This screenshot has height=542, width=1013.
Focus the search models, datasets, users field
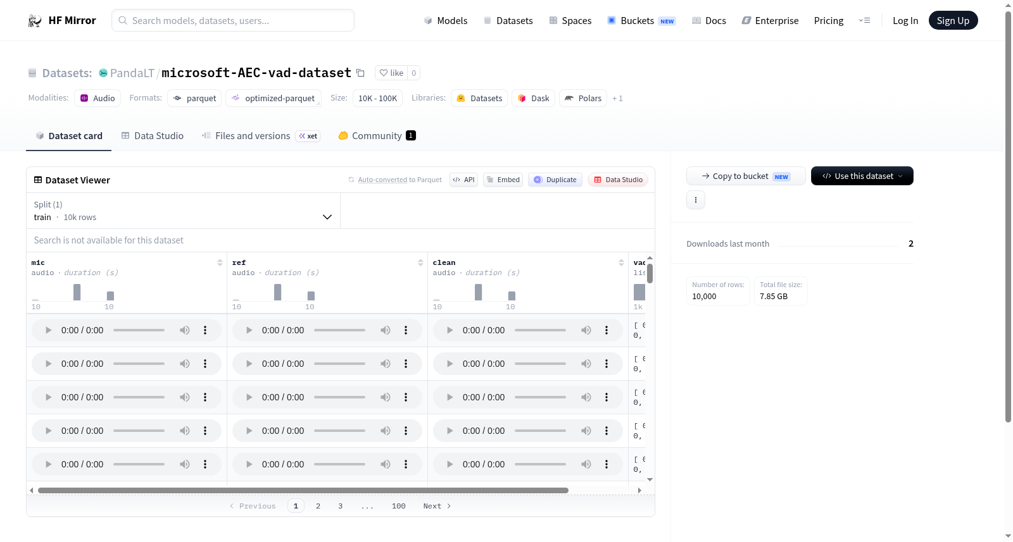pos(233,20)
